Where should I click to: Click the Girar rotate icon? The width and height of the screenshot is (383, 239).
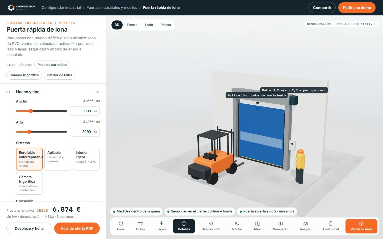tap(121, 224)
